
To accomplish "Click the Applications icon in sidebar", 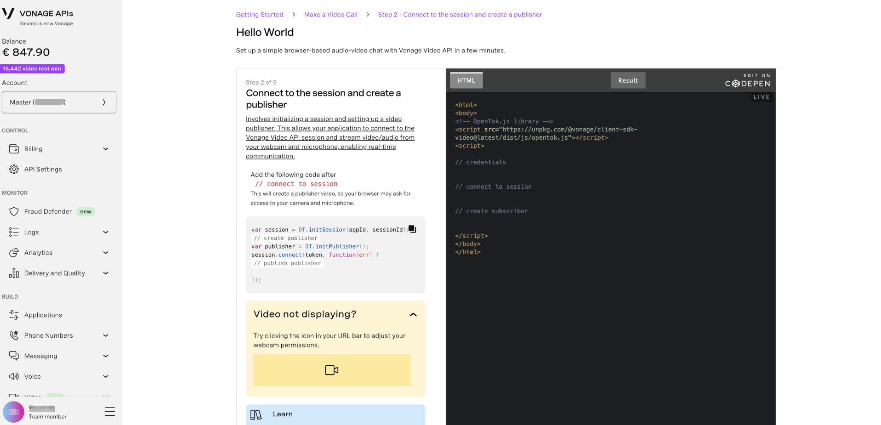I will [x=14, y=315].
